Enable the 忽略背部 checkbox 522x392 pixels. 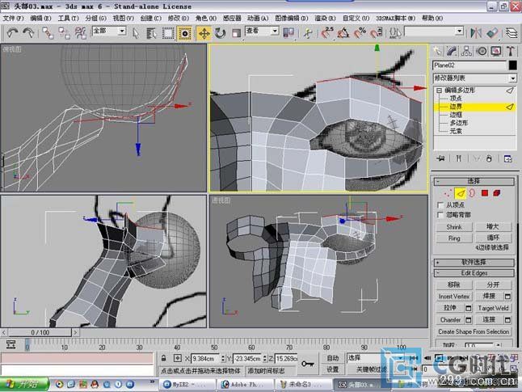(x=440, y=215)
